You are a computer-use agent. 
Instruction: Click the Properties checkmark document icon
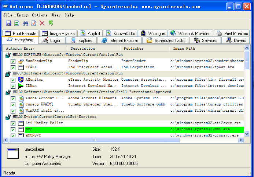[34, 23]
